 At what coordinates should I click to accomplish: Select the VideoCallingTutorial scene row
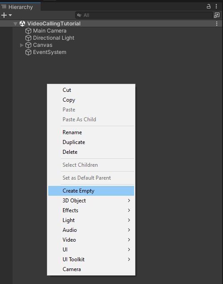coord(112,24)
